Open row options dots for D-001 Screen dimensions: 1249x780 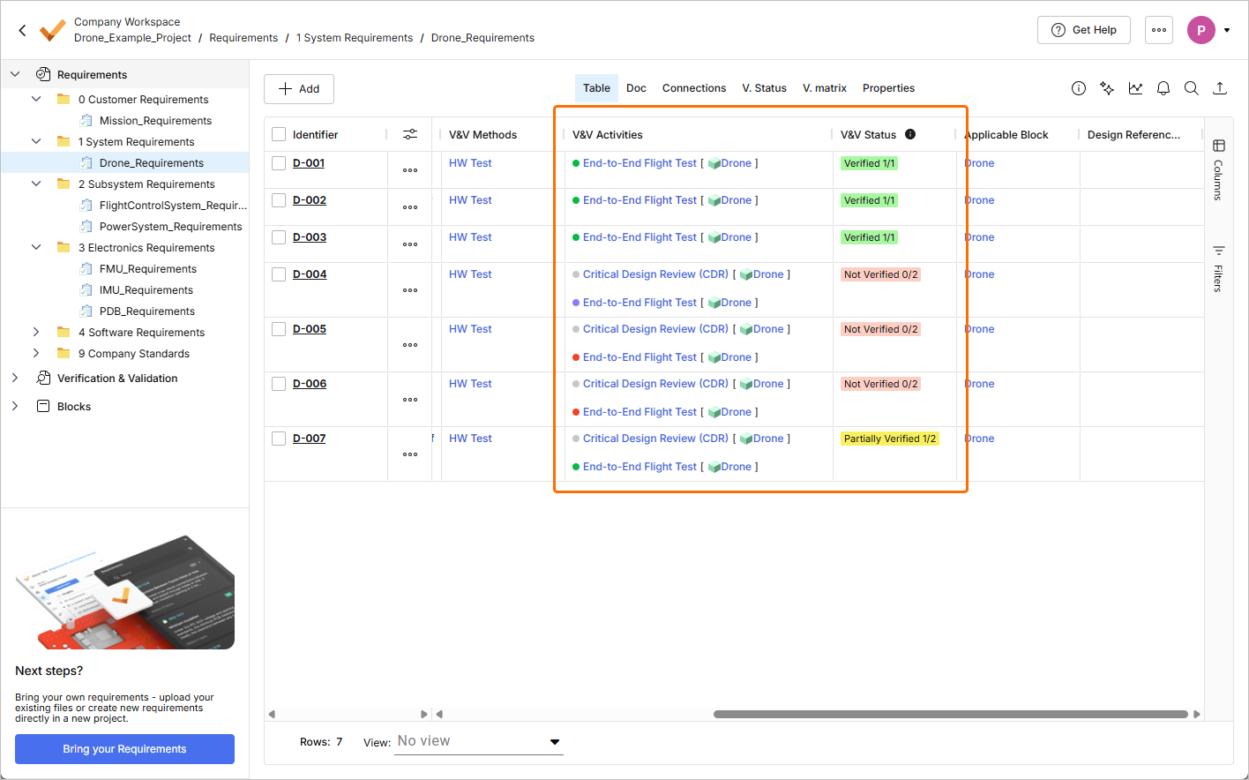(410, 170)
